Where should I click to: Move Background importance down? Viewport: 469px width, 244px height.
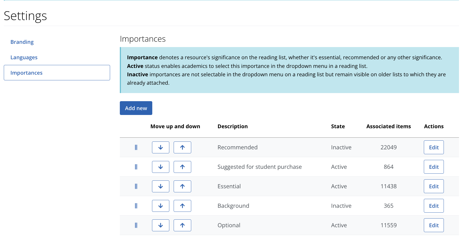pyautogui.click(x=160, y=206)
